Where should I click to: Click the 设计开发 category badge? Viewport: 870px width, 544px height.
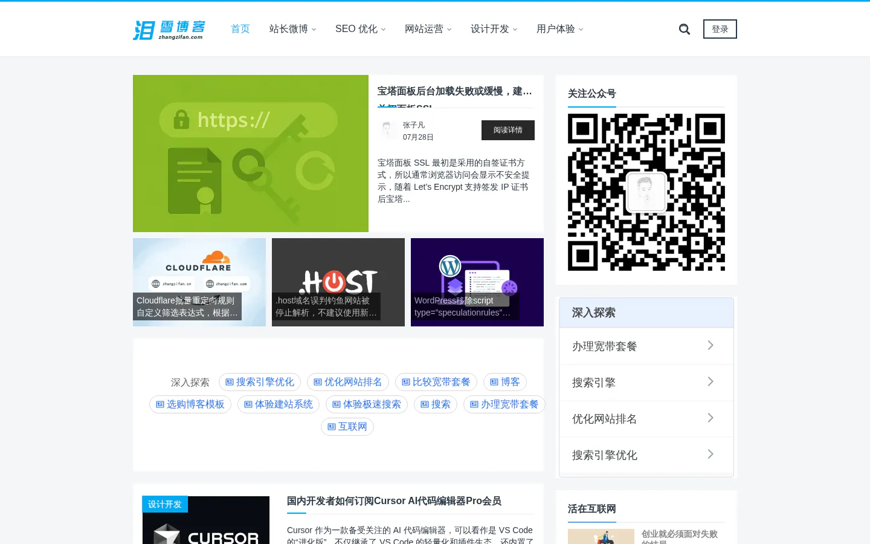[165, 504]
